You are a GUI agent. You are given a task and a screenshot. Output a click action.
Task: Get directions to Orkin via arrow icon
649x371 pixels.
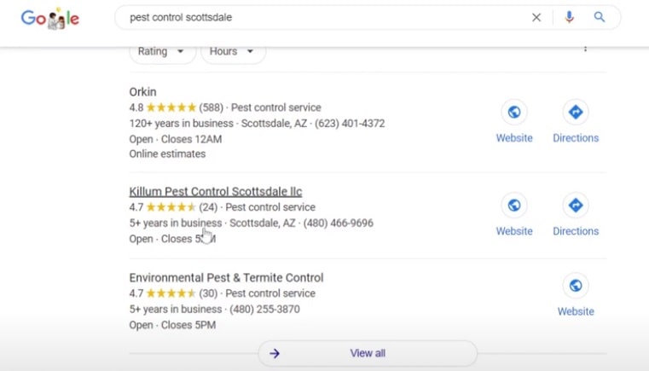pyautogui.click(x=576, y=112)
